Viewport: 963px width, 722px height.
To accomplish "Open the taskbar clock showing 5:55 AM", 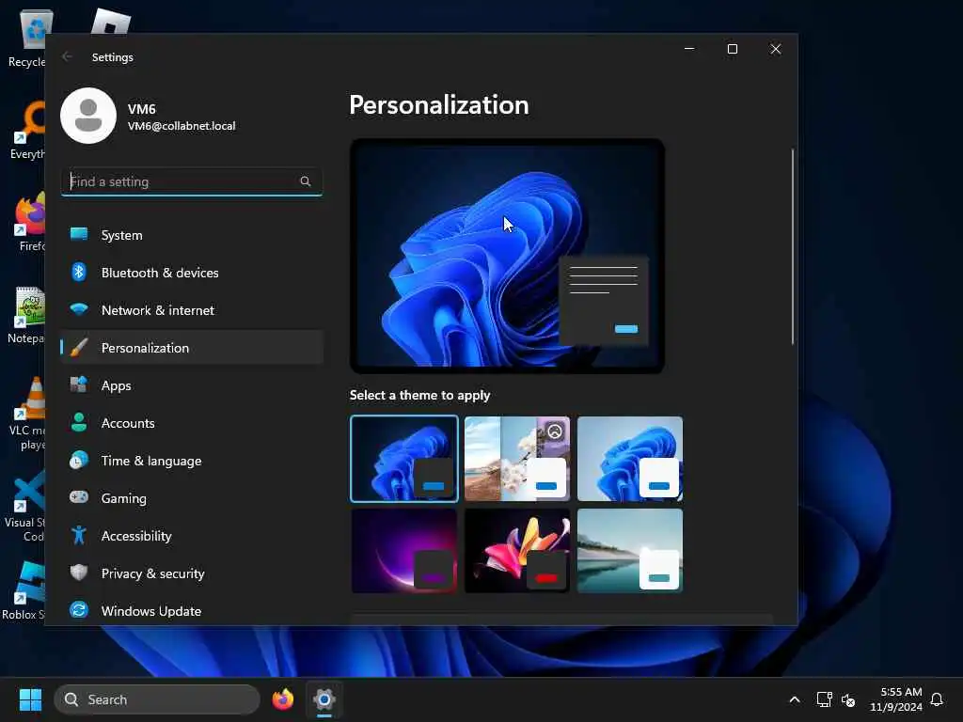I will (x=895, y=699).
